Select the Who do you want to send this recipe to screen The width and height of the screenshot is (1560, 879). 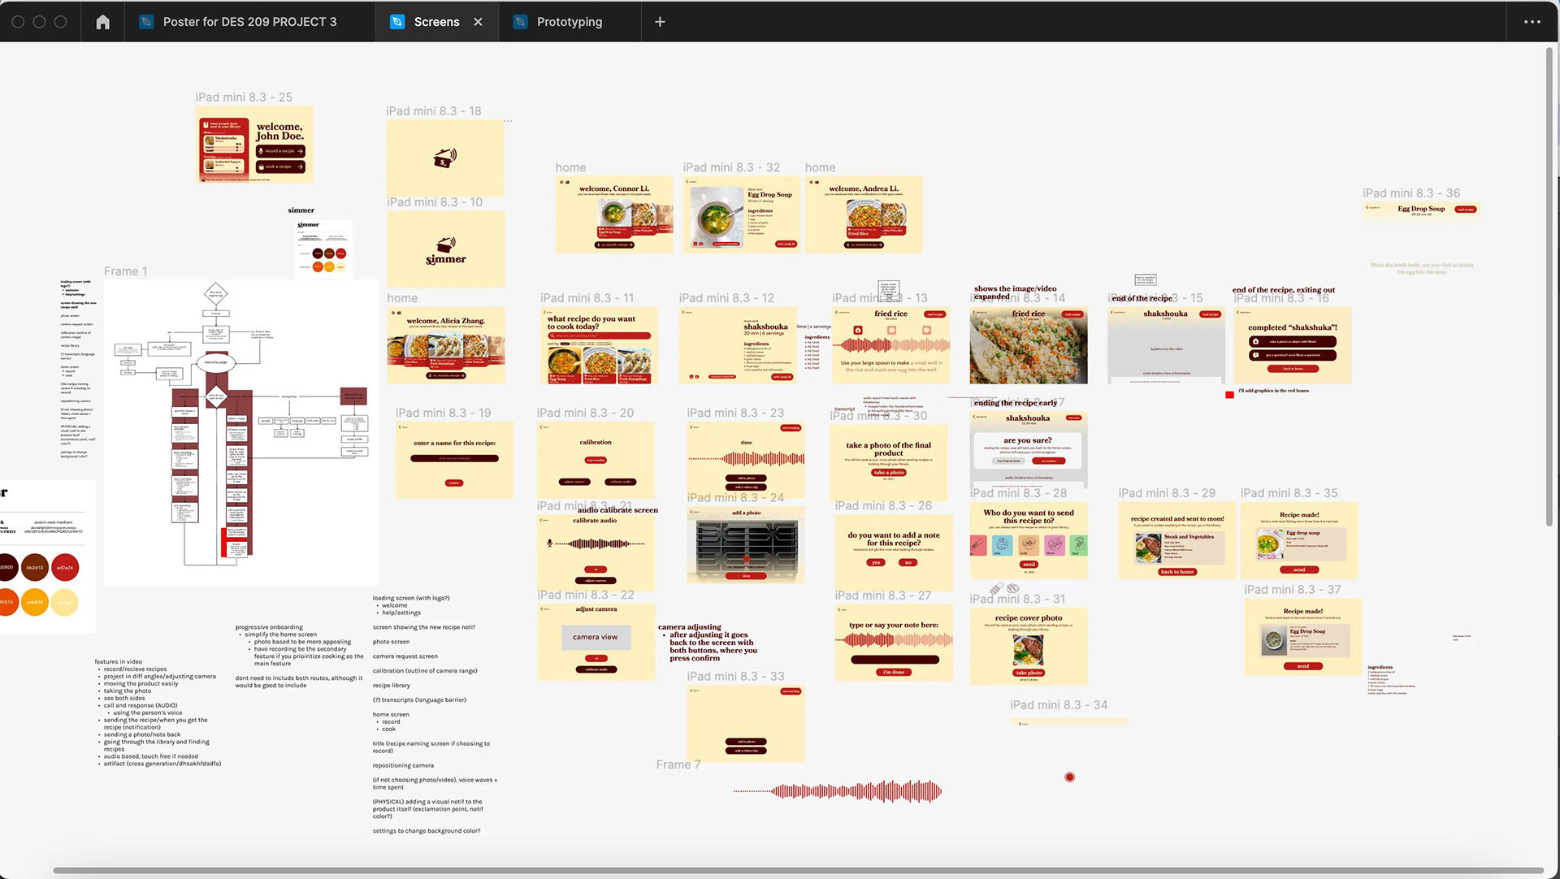tap(1029, 541)
